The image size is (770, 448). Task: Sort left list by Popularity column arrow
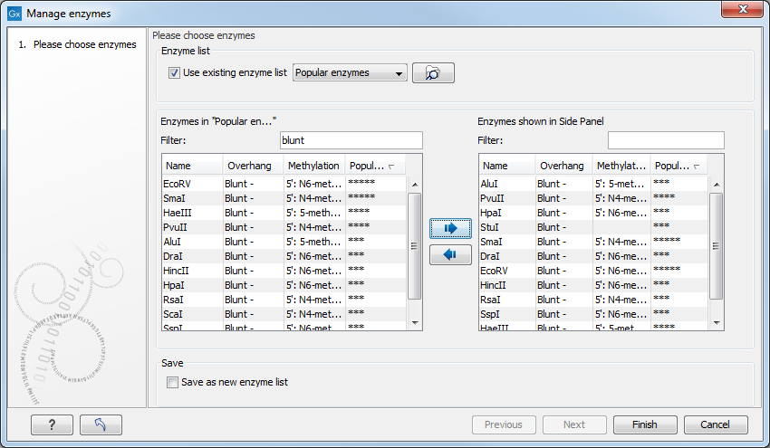coord(390,167)
